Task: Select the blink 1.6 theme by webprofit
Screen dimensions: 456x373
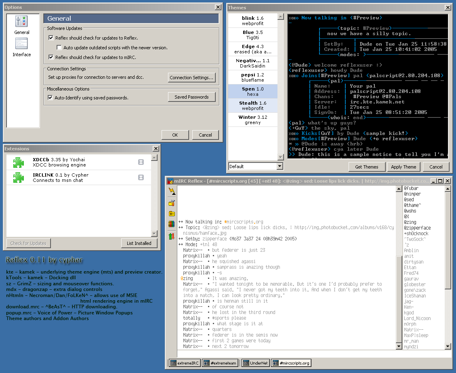Action: coord(253,21)
